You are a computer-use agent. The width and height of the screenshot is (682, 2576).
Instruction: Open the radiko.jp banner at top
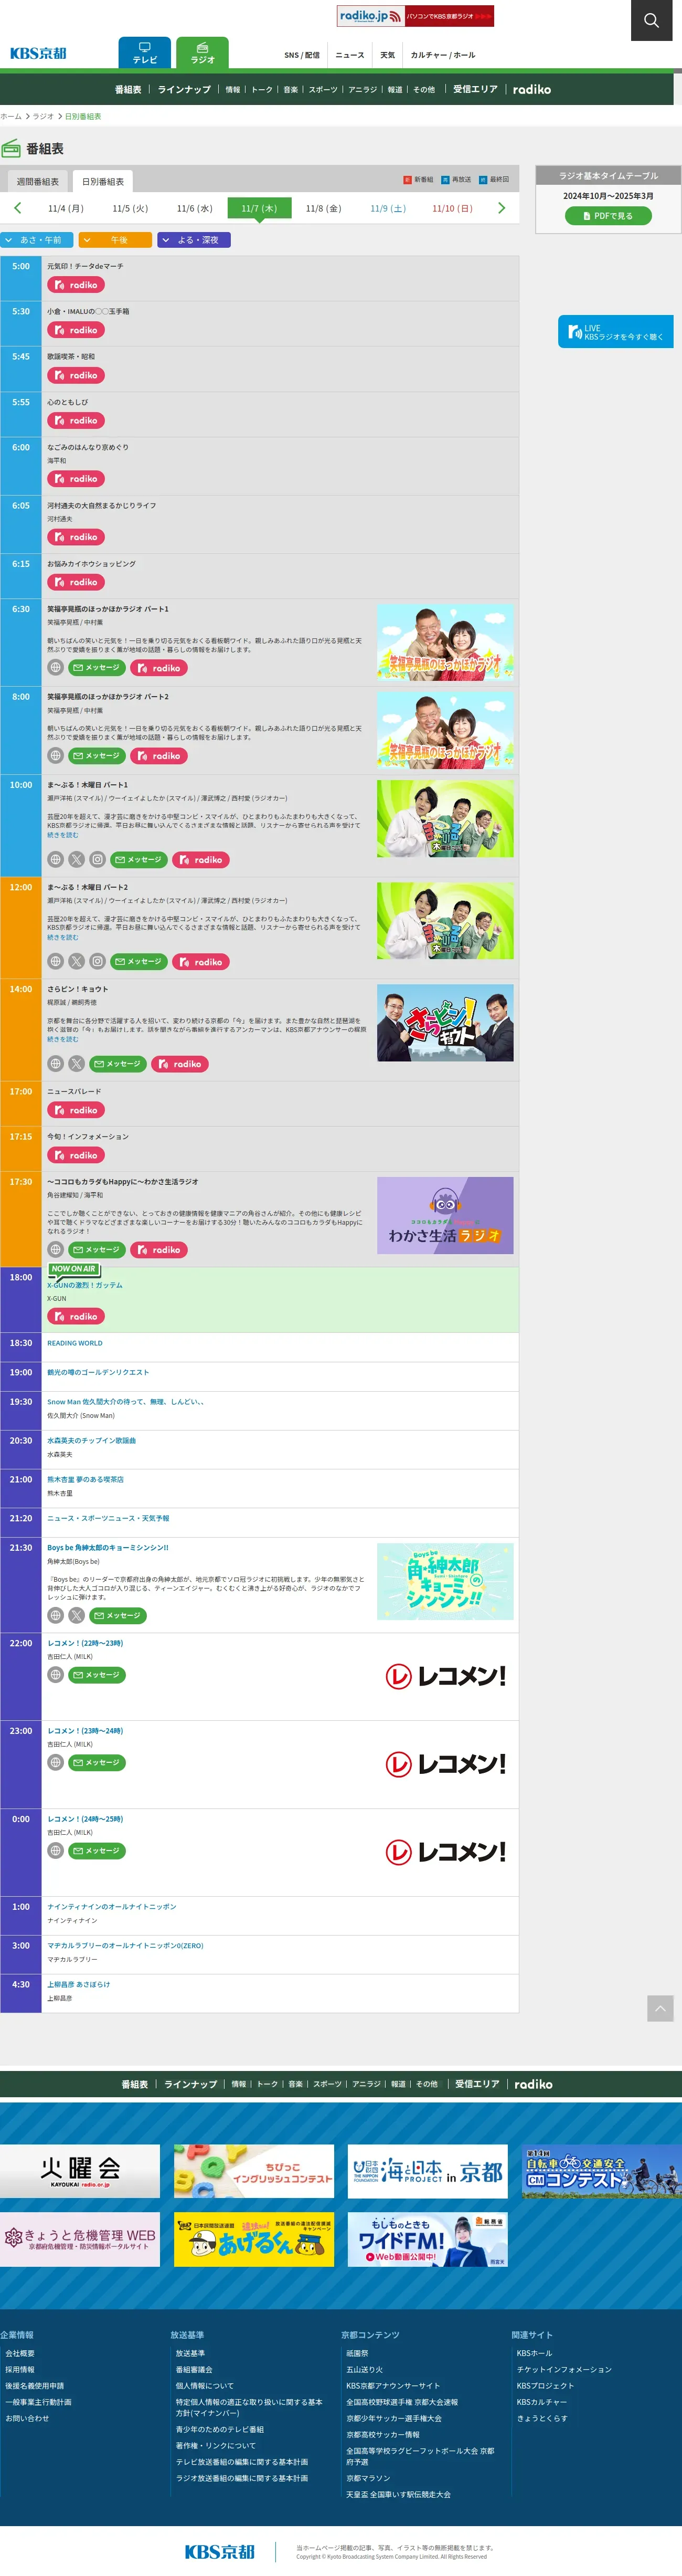pyautogui.click(x=415, y=16)
